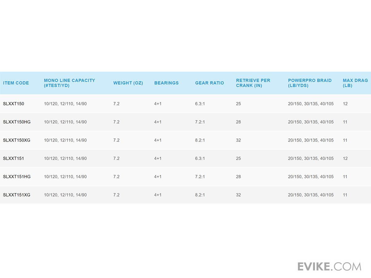Select the MAX DRAG (LB) column header

pyautogui.click(x=355, y=83)
